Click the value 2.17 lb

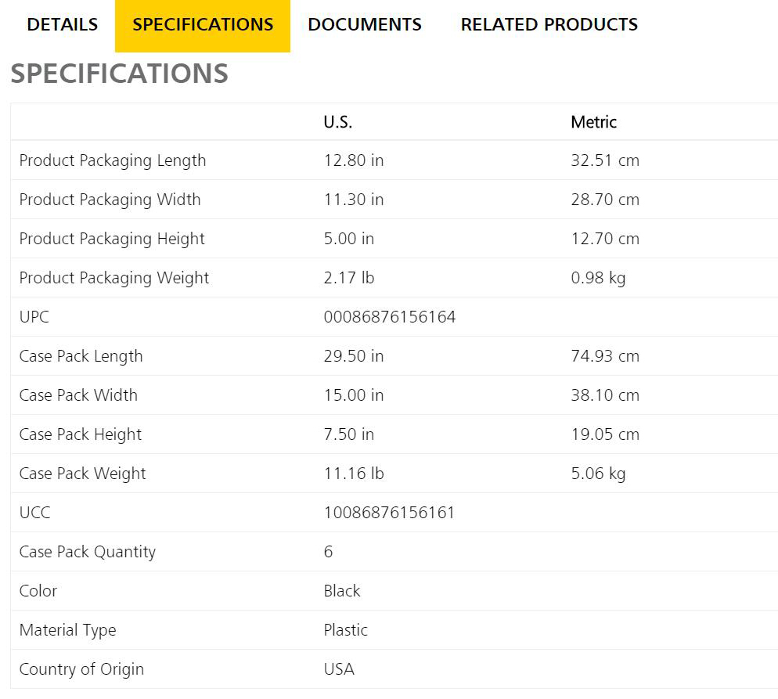pyautogui.click(x=349, y=278)
